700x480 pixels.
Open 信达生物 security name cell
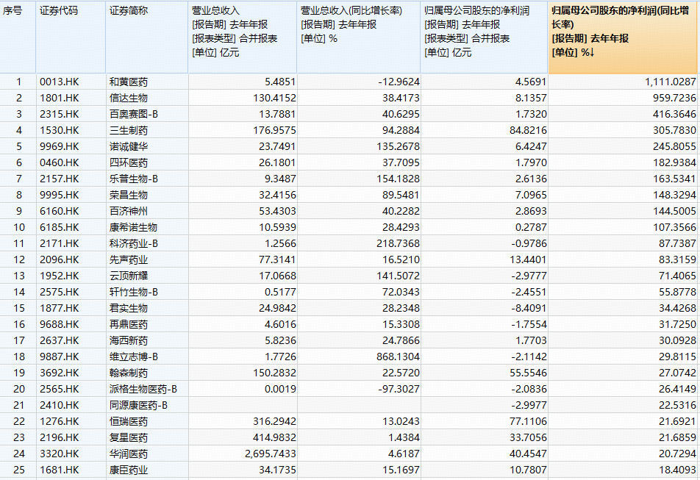click(x=128, y=98)
